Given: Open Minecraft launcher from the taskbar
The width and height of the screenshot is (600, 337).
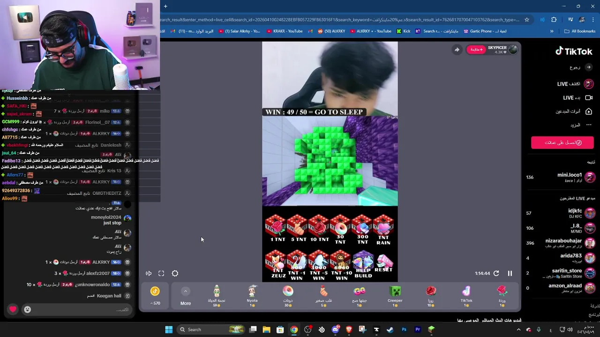Looking at the screenshot, I should 431,330.
